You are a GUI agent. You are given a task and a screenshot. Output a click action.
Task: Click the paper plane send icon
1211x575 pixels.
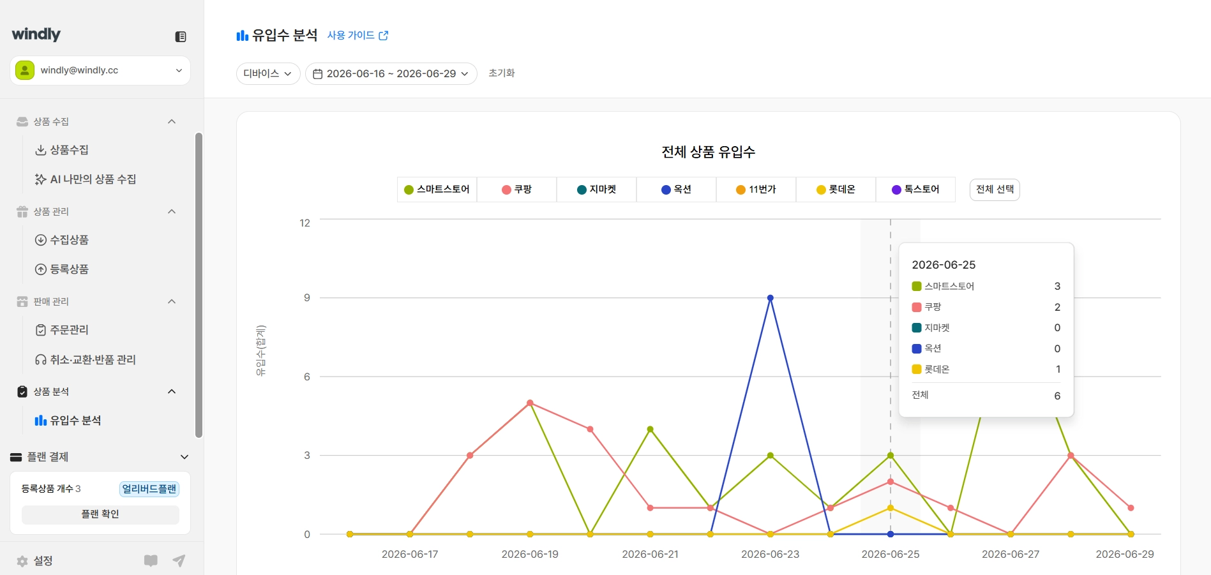point(179,561)
